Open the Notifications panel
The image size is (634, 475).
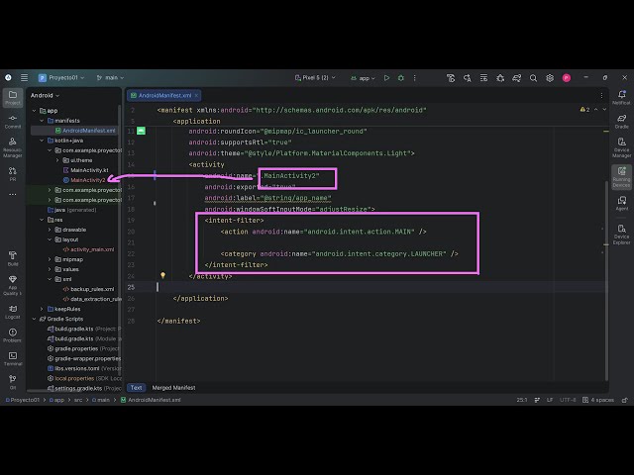[621, 97]
